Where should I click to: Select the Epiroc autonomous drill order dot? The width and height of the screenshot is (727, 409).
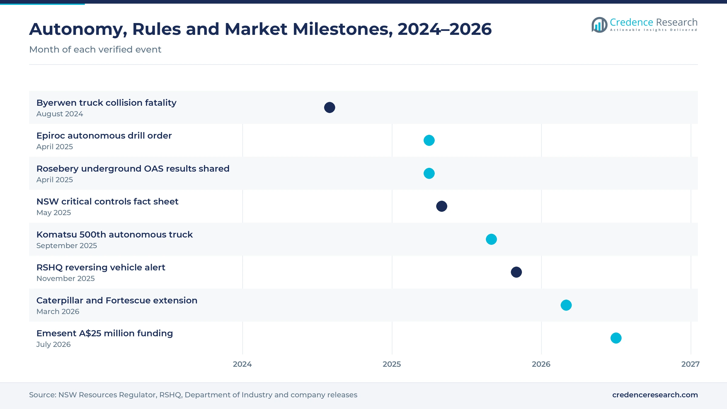[429, 140]
